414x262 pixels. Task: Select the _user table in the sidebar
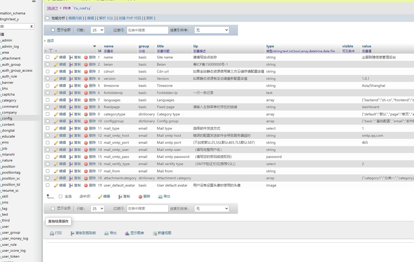click(4, 226)
